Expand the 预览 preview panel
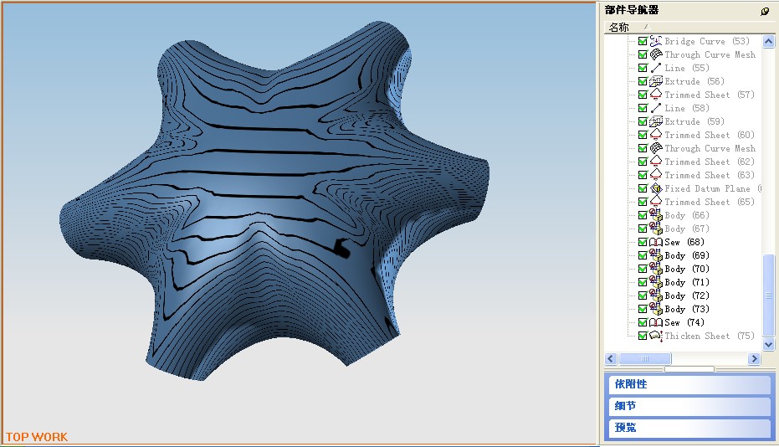779x447 pixels. tap(689, 428)
